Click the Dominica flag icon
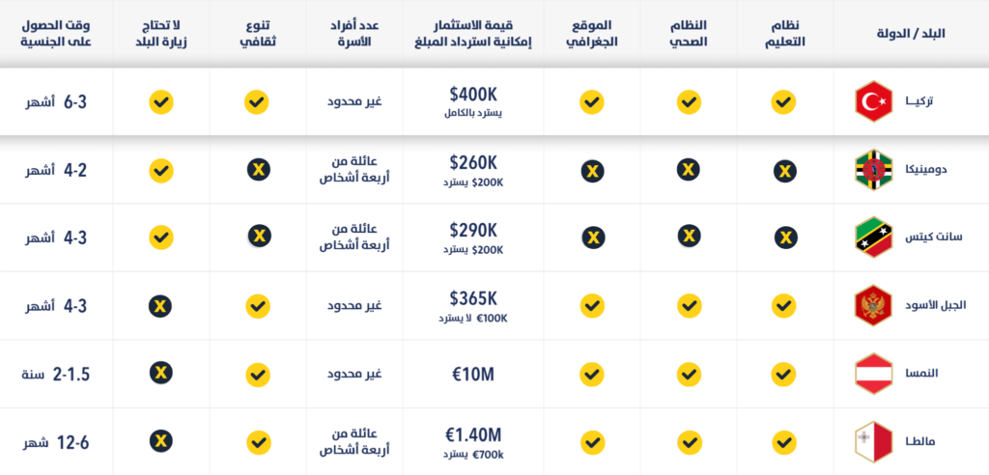 tap(873, 170)
